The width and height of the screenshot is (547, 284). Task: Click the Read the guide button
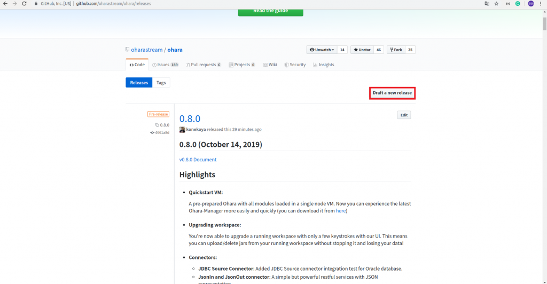pos(271,12)
